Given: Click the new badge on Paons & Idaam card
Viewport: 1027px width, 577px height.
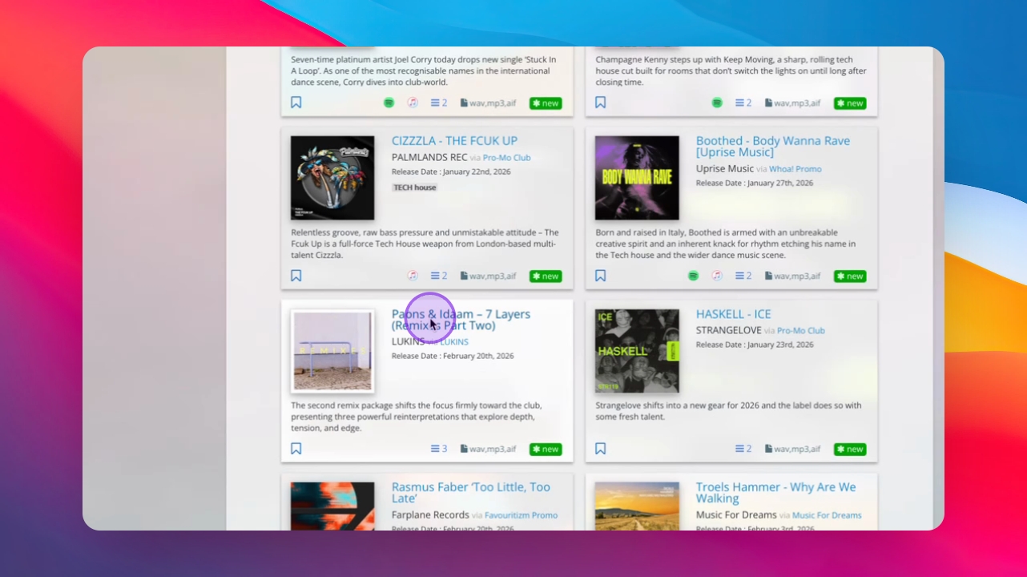Looking at the screenshot, I should pyautogui.click(x=546, y=450).
